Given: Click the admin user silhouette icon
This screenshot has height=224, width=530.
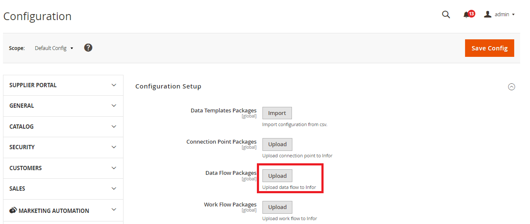Looking at the screenshot, I should [x=488, y=14].
